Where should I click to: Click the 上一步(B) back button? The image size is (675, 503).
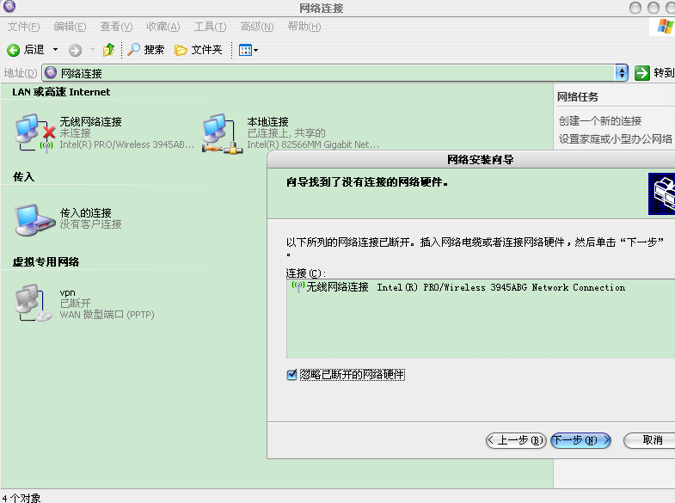(x=516, y=440)
